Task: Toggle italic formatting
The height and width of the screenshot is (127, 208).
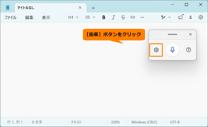Action: coord(114,17)
